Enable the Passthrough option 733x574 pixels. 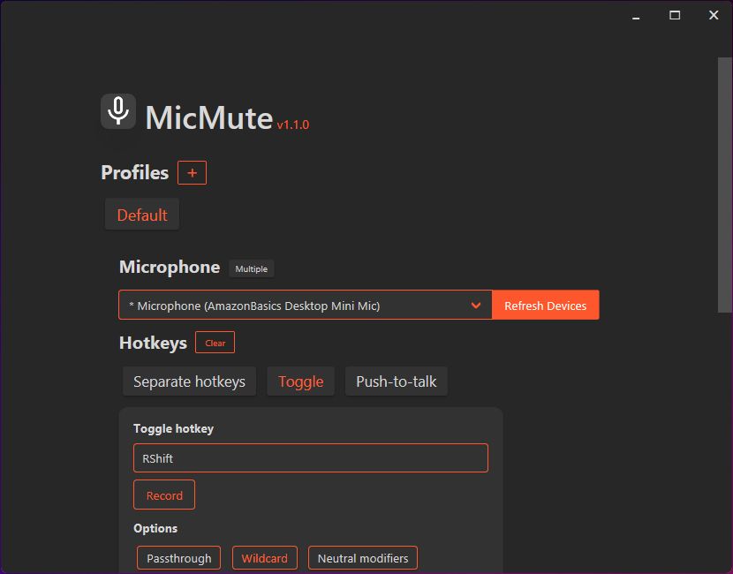178,557
